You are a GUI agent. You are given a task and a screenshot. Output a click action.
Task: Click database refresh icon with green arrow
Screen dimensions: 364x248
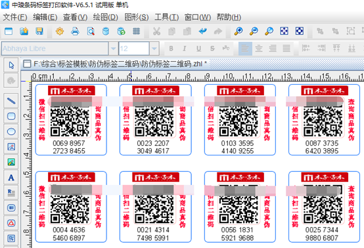click(121, 31)
